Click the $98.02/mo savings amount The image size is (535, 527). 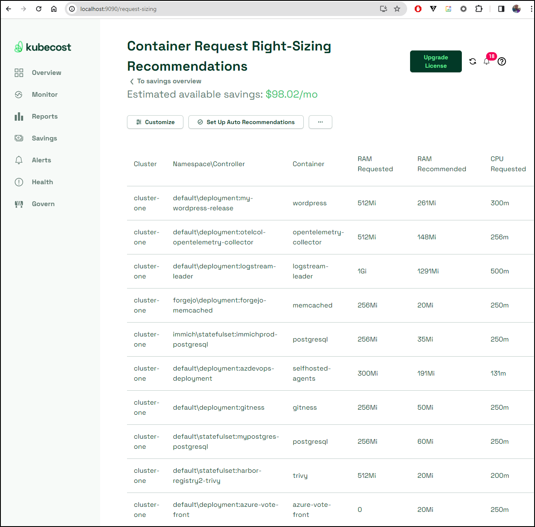(x=291, y=94)
